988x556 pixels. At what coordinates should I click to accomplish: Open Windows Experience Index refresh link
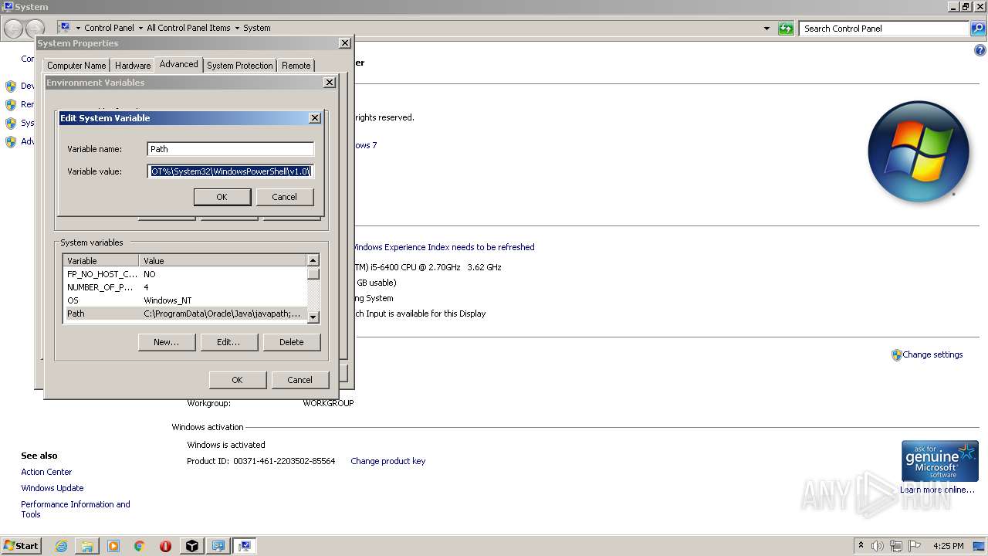point(443,248)
